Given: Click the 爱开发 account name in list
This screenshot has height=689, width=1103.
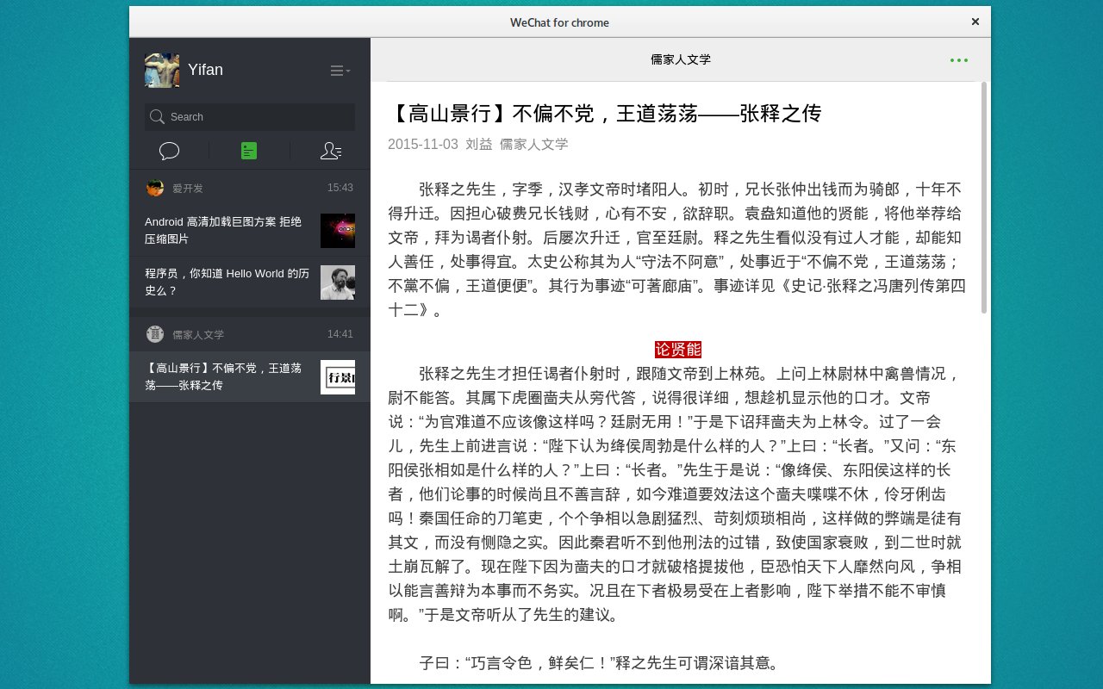Looking at the screenshot, I should click(x=188, y=189).
